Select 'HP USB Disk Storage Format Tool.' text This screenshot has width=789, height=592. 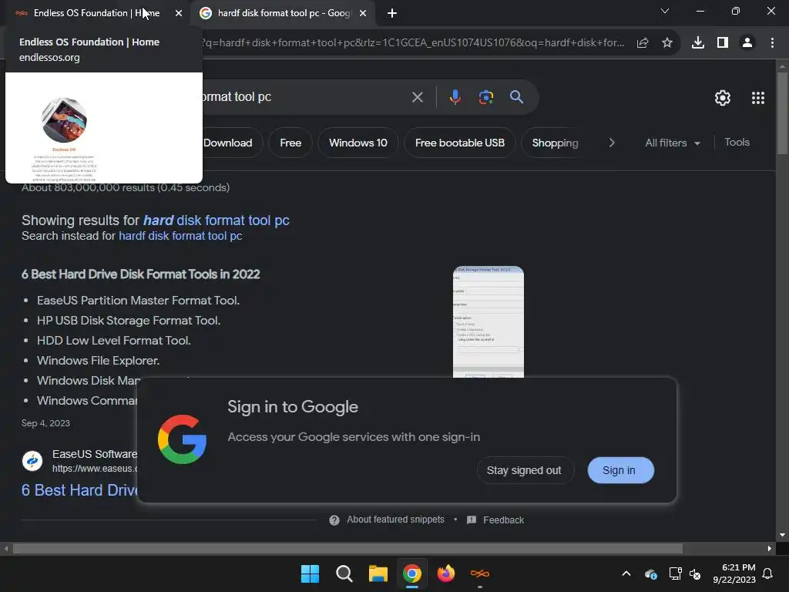pyautogui.click(x=129, y=321)
